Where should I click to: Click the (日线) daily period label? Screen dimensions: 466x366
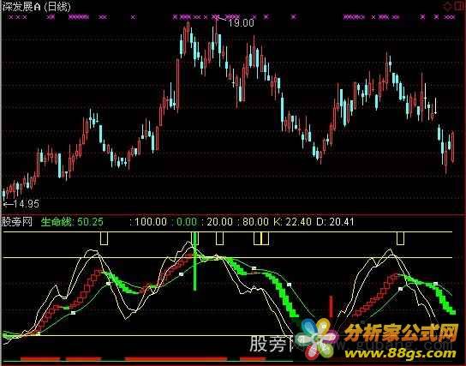pyautogui.click(x=57, y=6)
